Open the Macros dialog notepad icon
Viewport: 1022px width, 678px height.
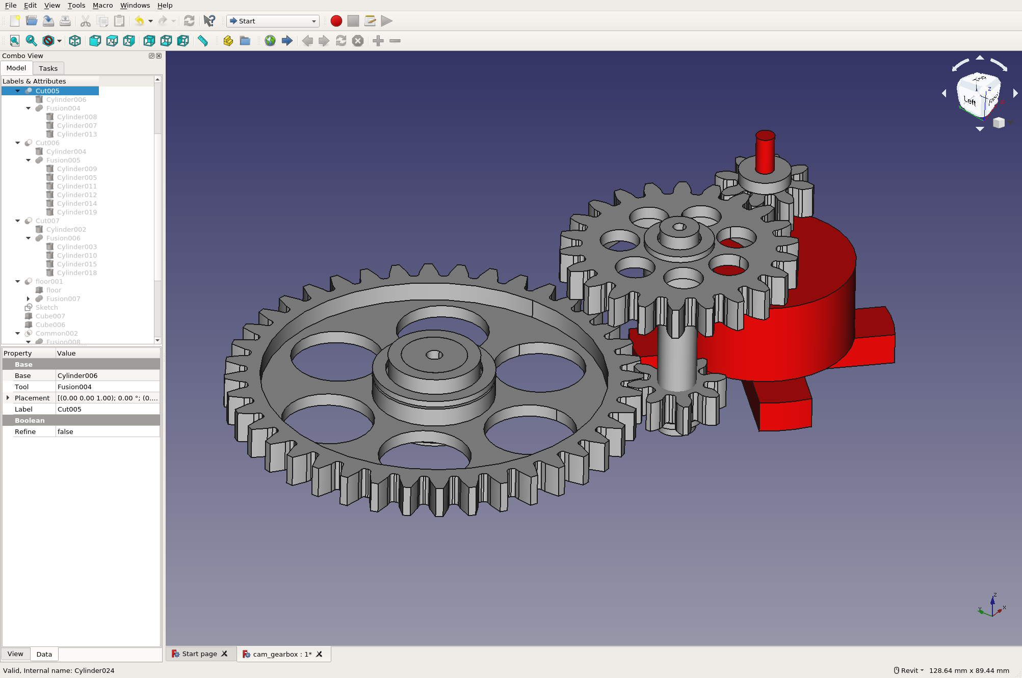click(x=370, y=21)
